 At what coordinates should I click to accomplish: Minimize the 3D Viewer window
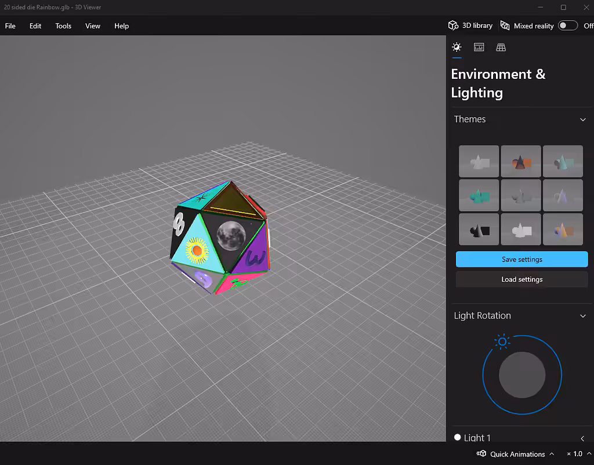coord(541,7)
